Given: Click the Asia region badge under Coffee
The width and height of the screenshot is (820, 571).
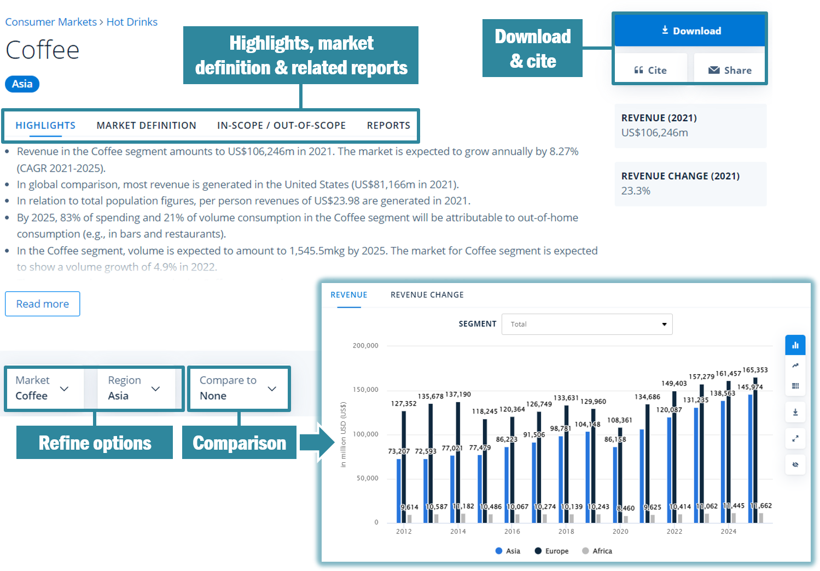Looking at the screenshot, I should pyautogui.click(x=22, y=84).
